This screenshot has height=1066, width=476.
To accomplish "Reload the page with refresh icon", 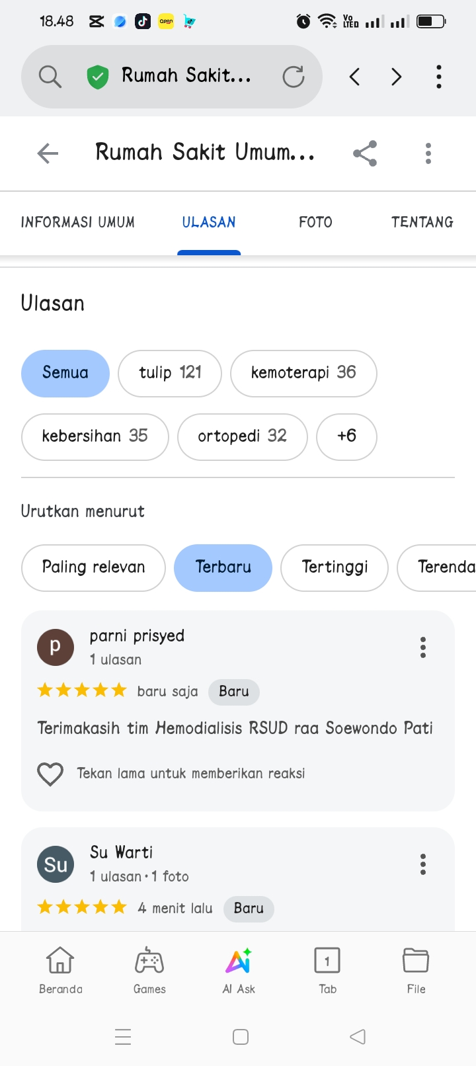I will tap(293, 77).
